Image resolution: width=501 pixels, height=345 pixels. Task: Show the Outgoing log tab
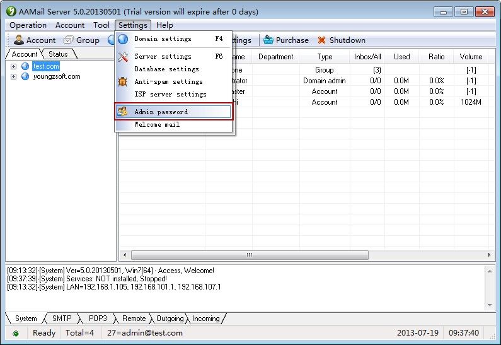(170, 319)
